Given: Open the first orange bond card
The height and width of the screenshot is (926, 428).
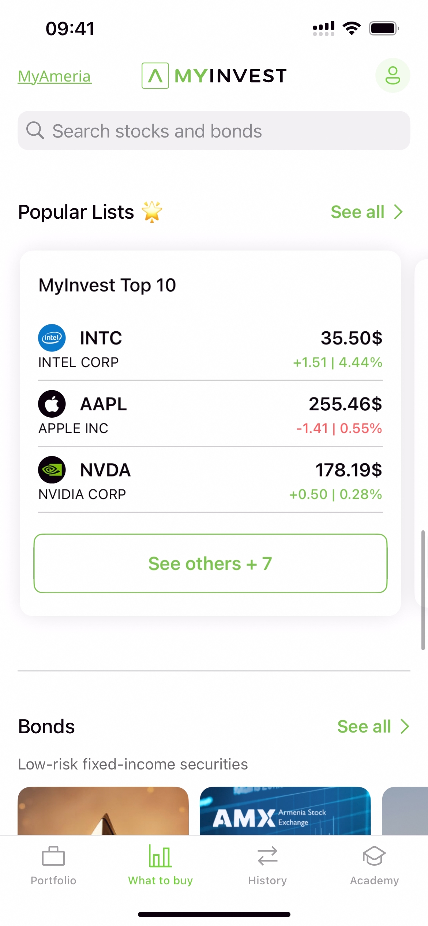Looking at the screenshot, I should (103, 811).
